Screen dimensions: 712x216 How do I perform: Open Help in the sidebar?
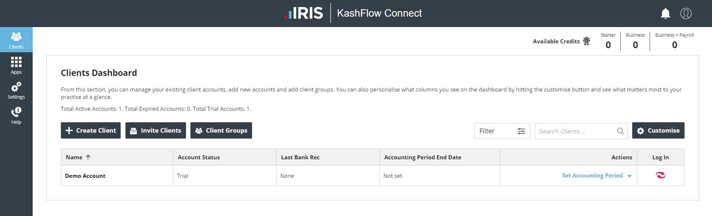point(16,116)
